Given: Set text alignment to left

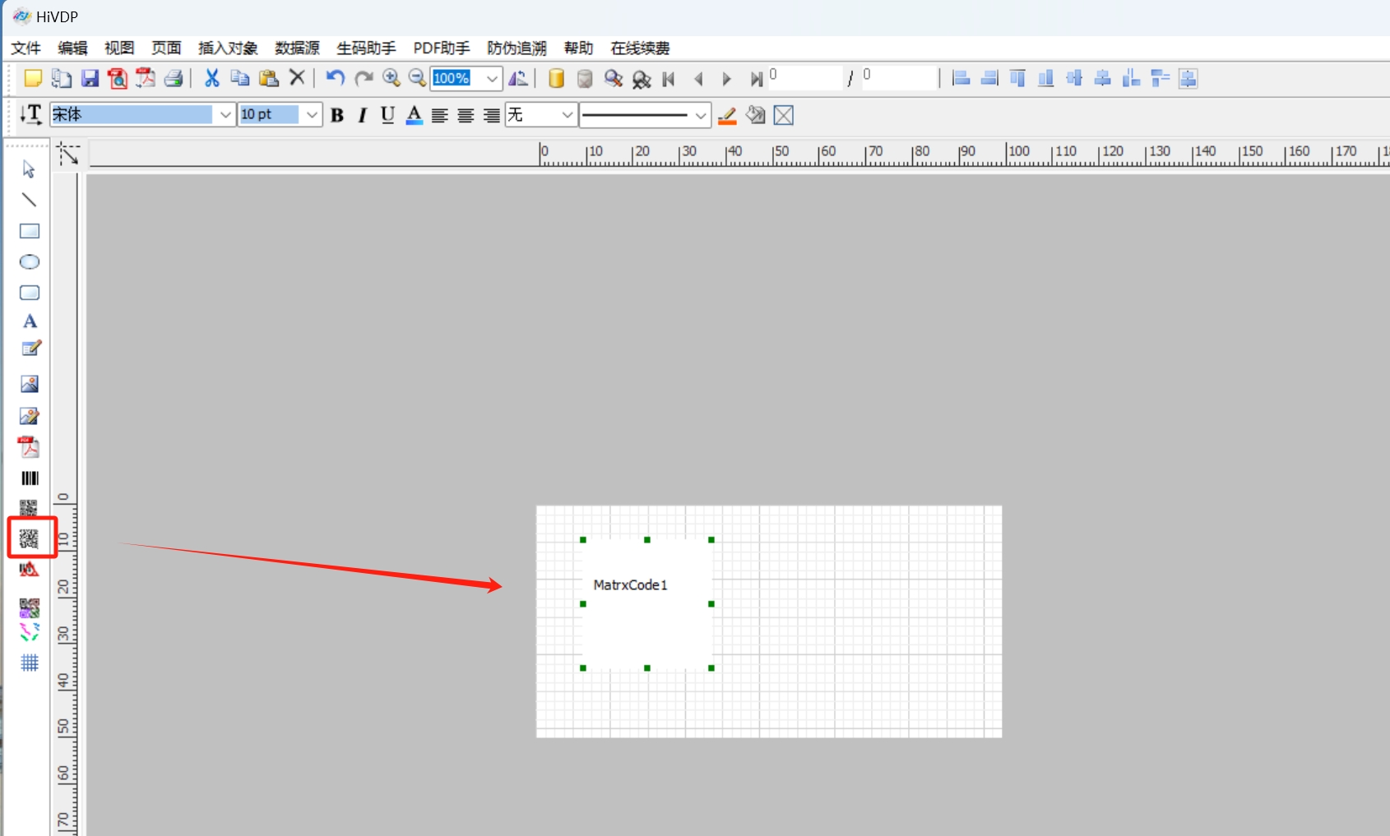Looking at the screenshot, I should coord(440,115).
